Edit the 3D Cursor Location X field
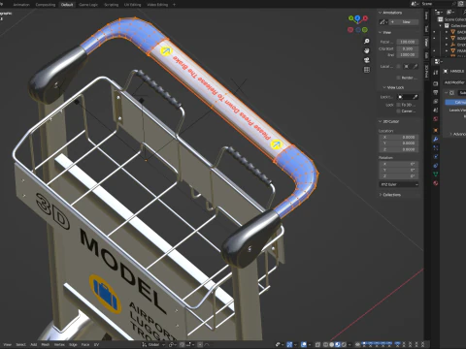 coord(399,137)
